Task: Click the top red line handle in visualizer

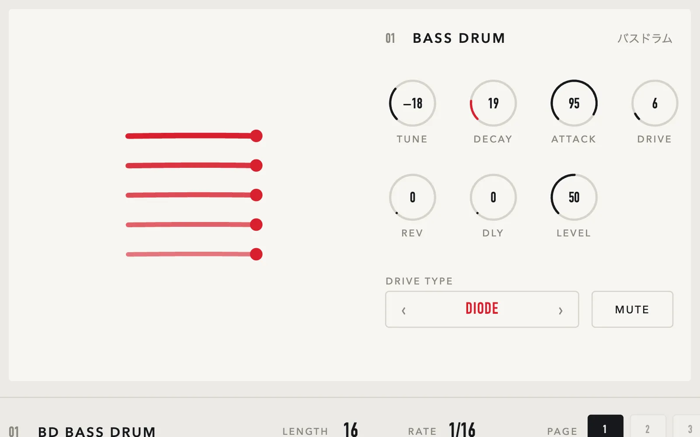Action: coord(256,136)
